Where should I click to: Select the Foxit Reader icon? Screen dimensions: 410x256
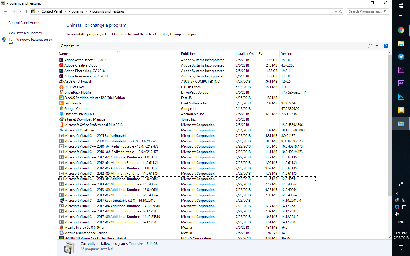(61, 103)
